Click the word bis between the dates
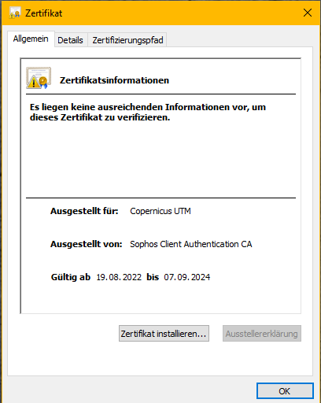Viewport: 321px width, 403px height. 153,277
